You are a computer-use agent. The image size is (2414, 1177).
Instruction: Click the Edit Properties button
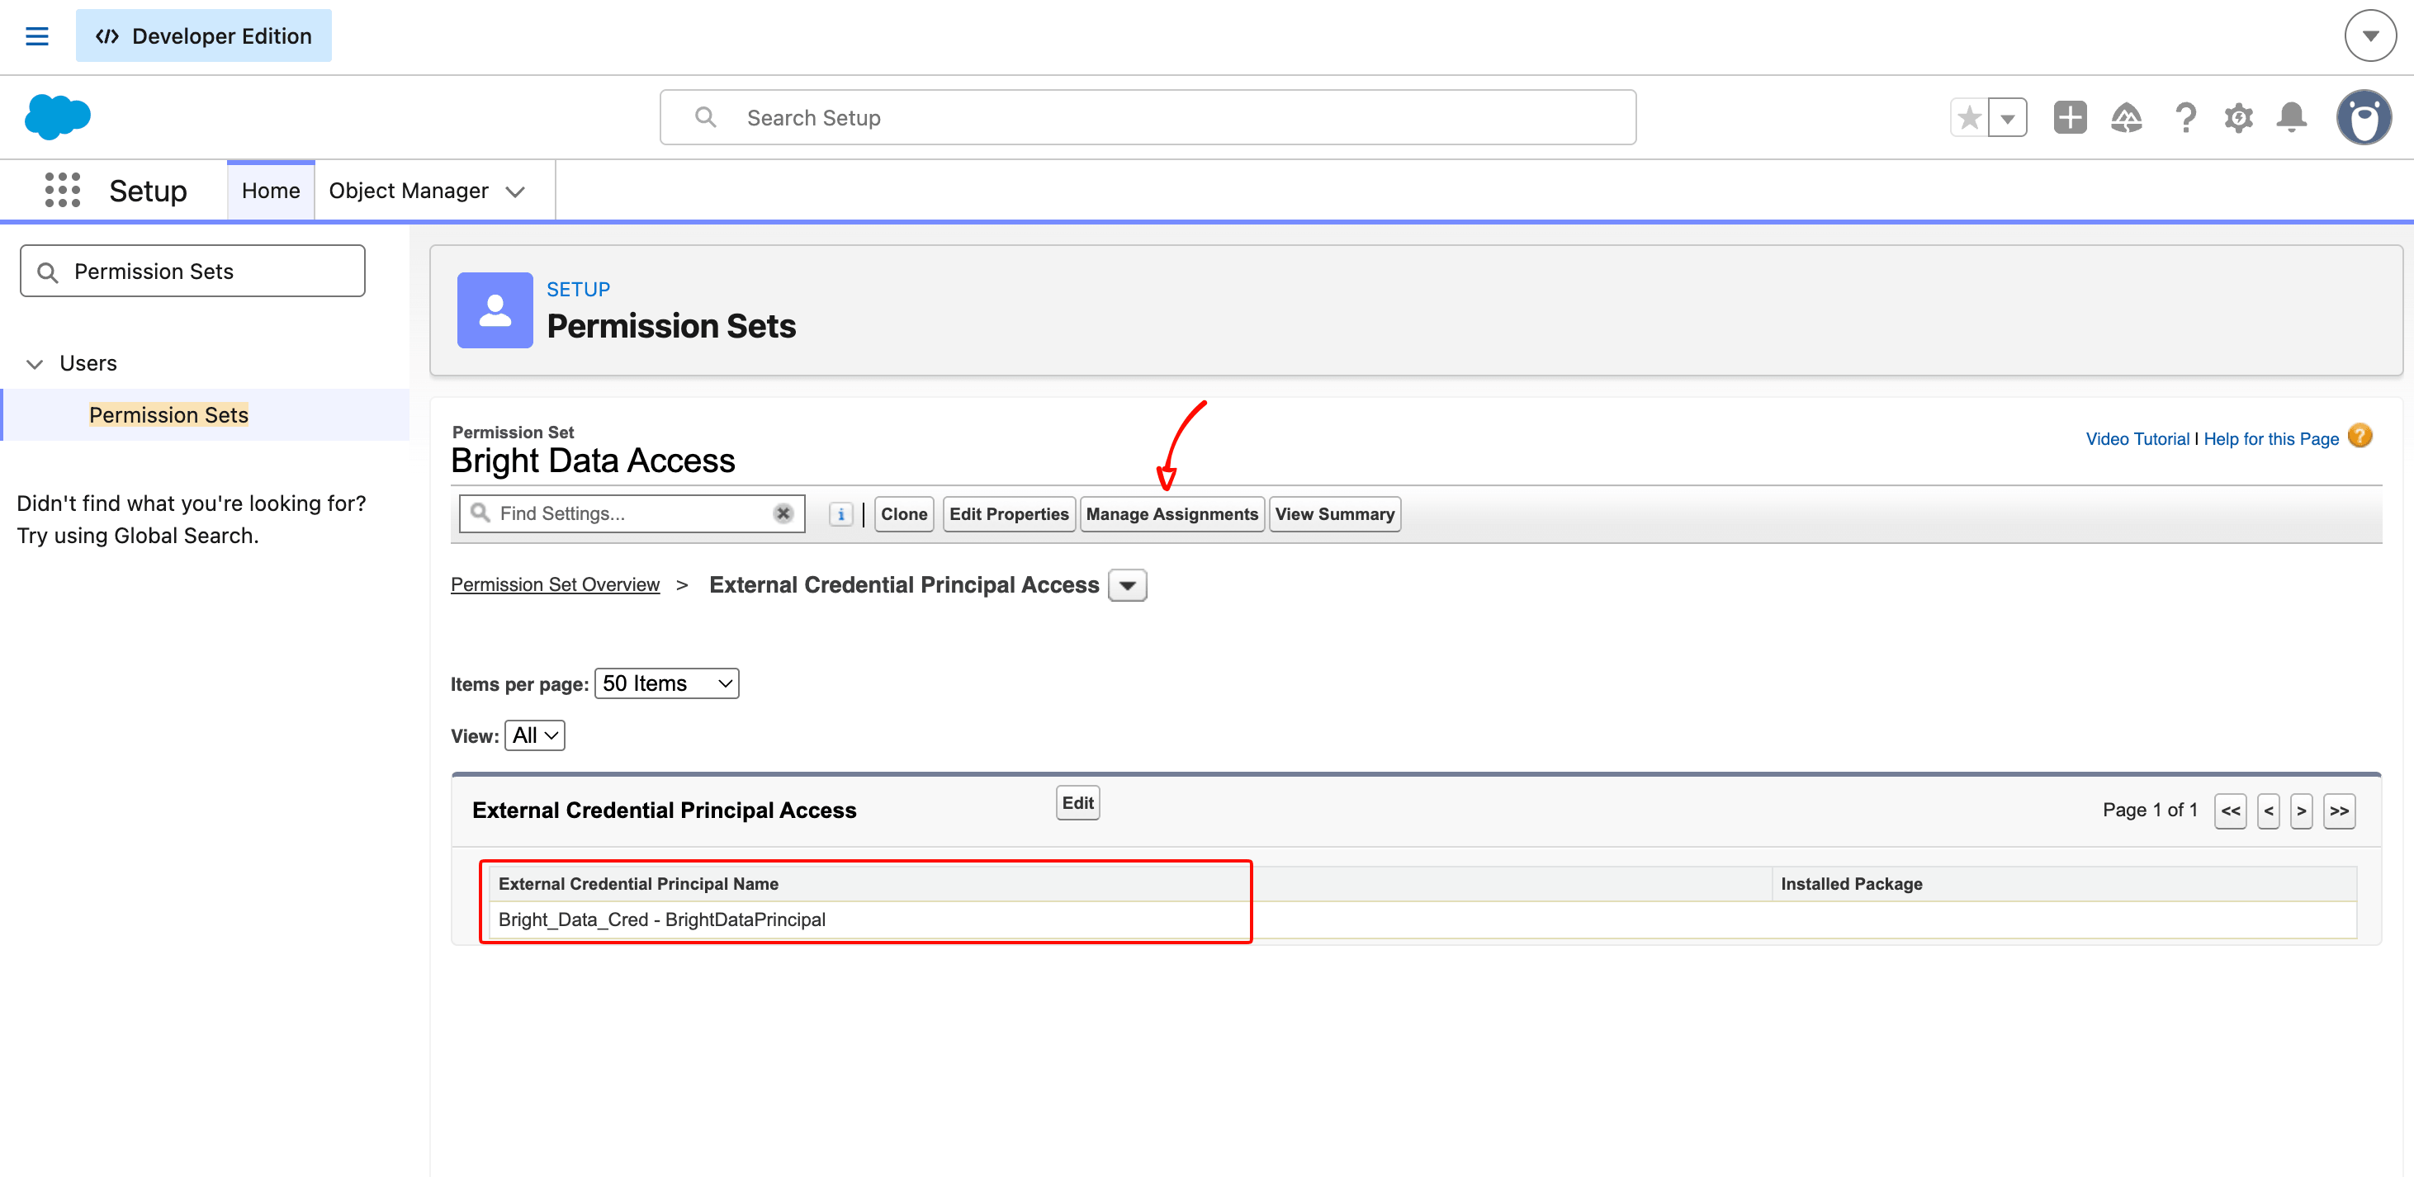click(1008, 514)
